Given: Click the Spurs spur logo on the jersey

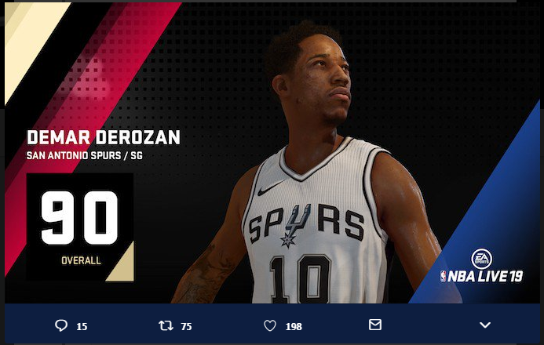Looking at the screenshot, I should click(295, 225).
